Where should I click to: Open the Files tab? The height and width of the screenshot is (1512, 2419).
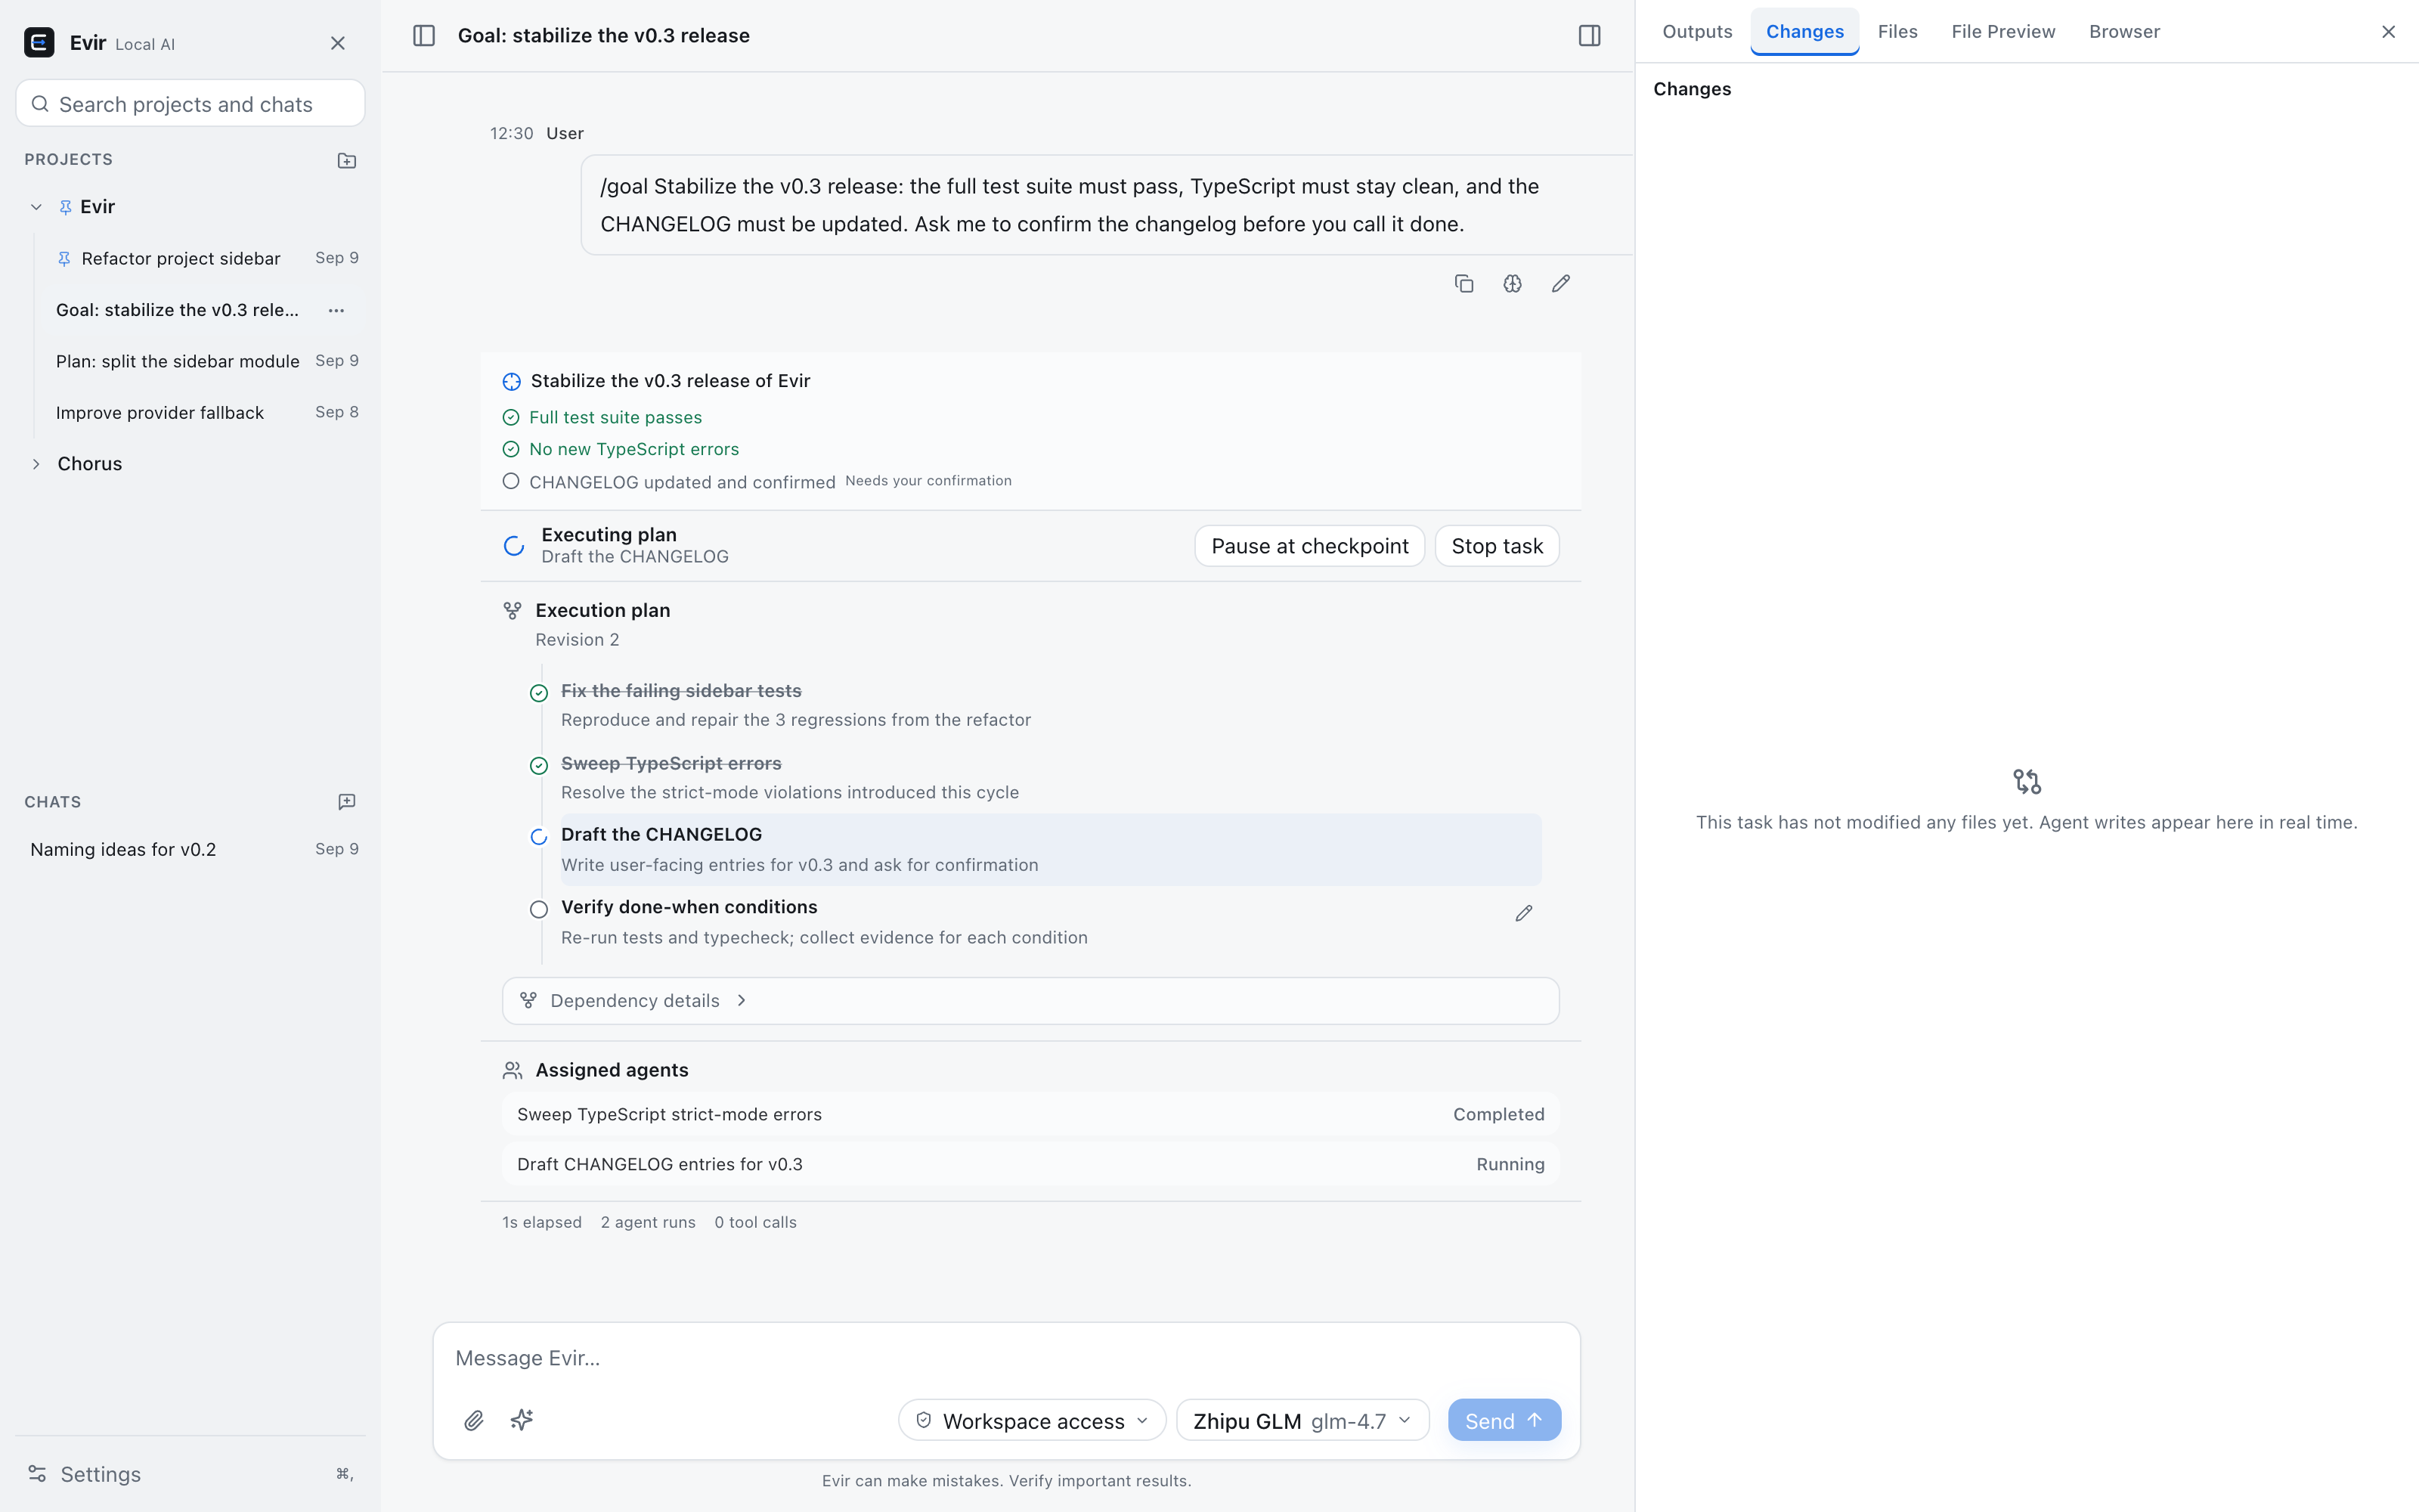click(x=1897, y=32)
